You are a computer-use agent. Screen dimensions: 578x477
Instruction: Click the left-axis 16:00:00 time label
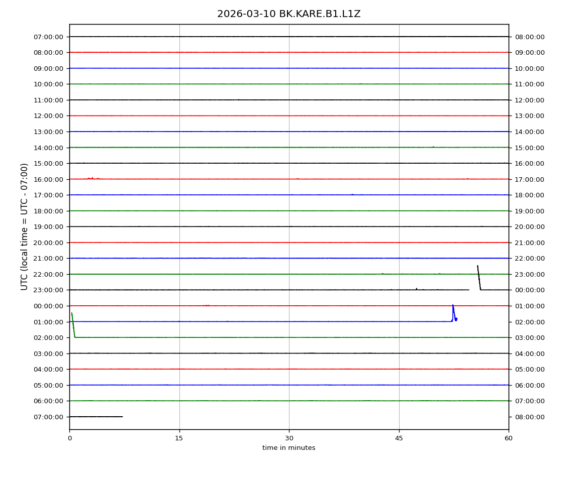click(x=49, y=179)
